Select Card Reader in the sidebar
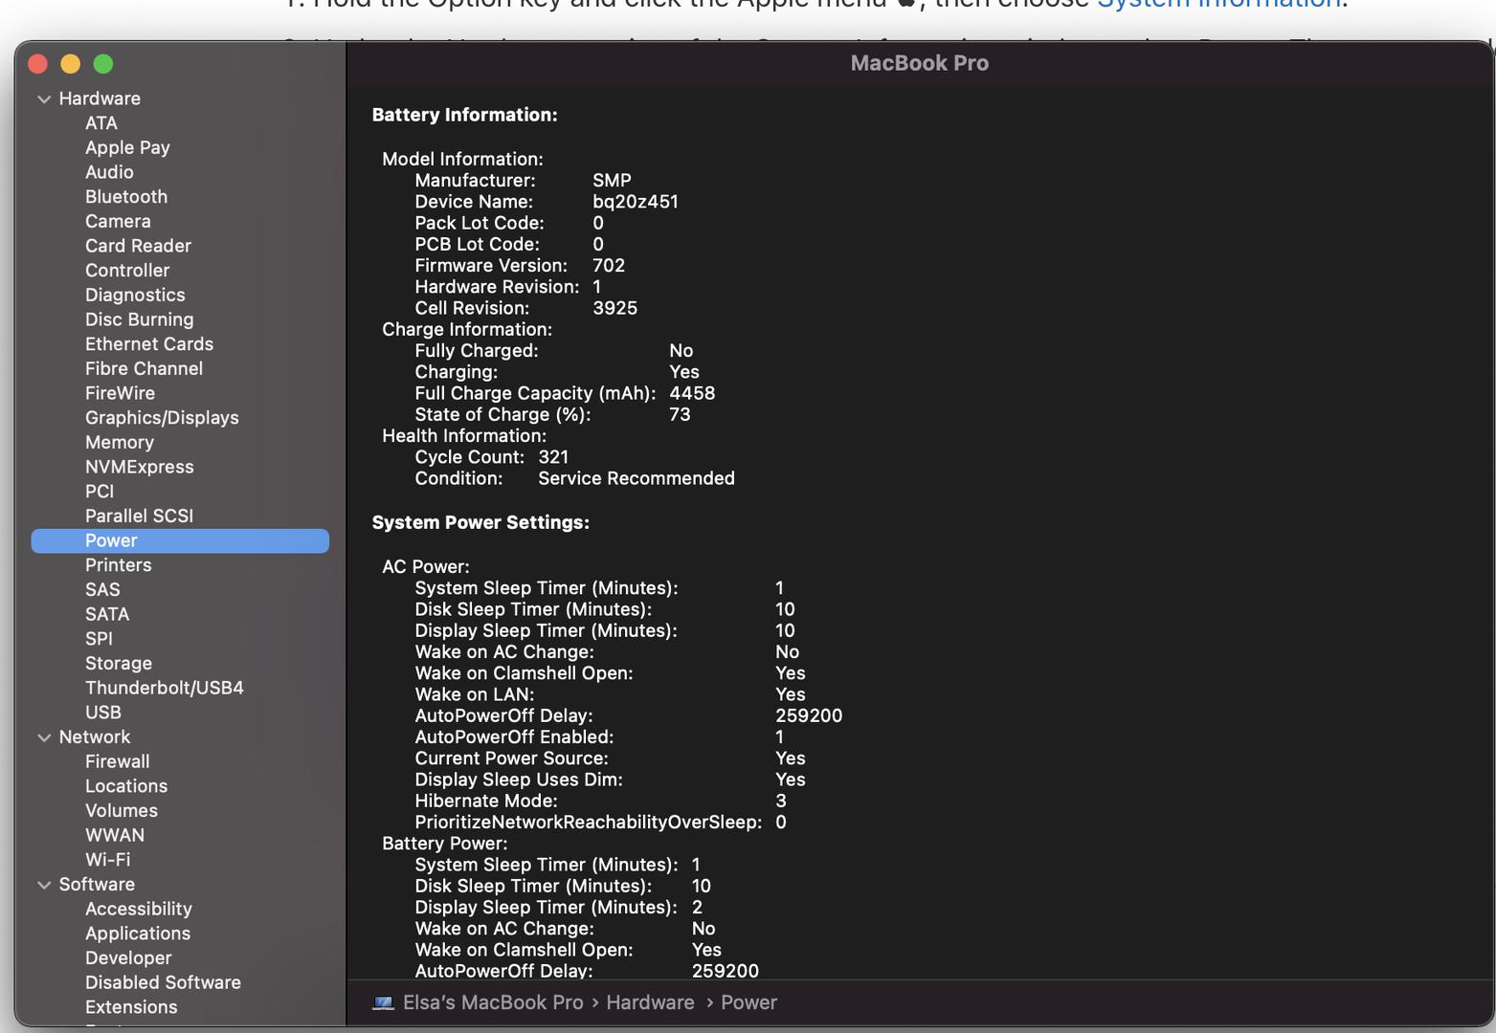The height and width of the screenshot is (1033, 1496). (x=138, y=246)
